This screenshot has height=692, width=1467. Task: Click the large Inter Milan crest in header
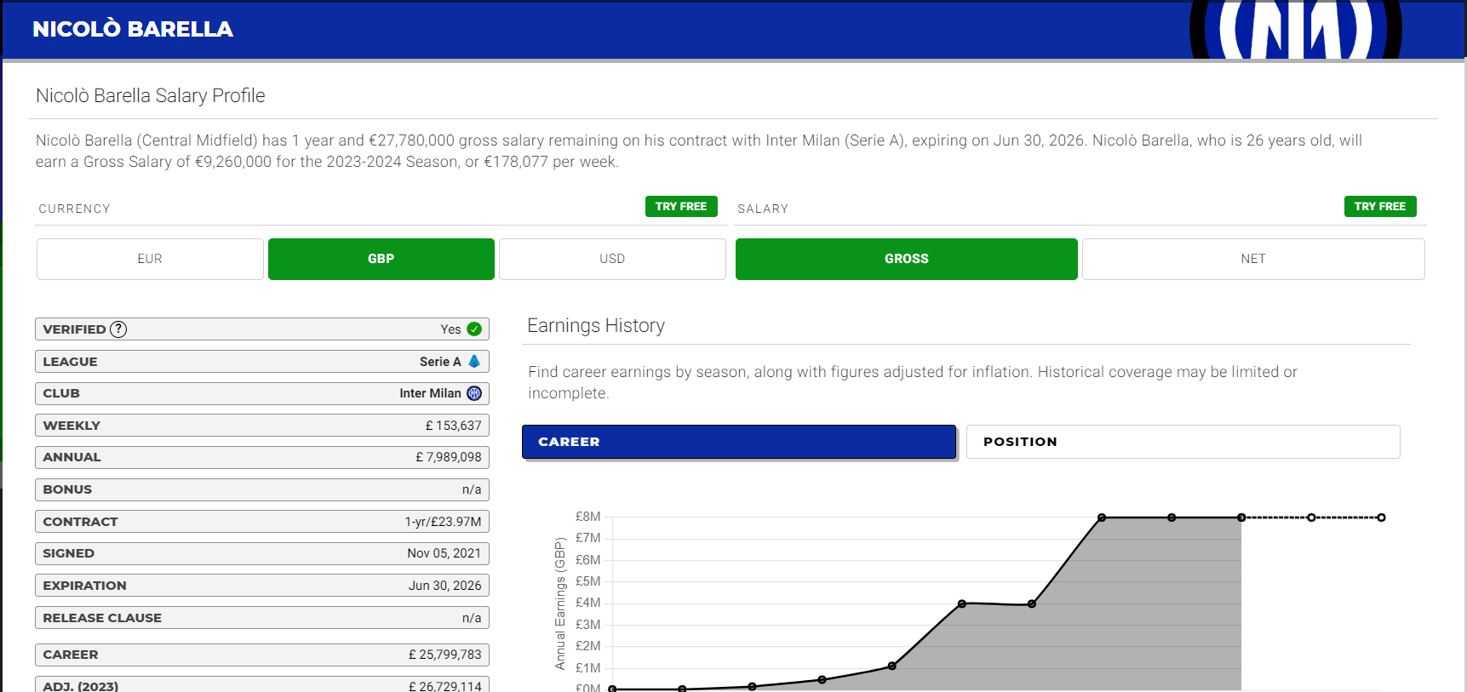tap(1296, 30)
